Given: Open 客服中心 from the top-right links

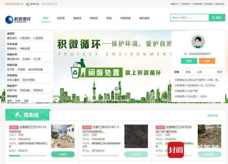Looking at the screenshot, I should click(175, 4).
